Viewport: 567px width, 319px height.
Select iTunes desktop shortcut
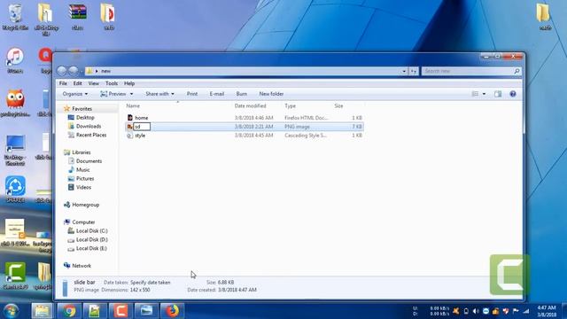(x=15, y=60)
